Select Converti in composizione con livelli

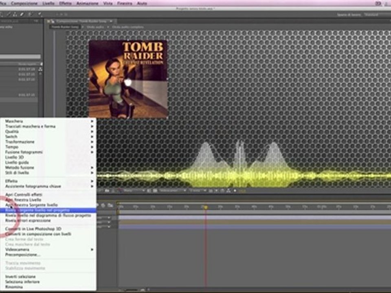click(48, 234)
